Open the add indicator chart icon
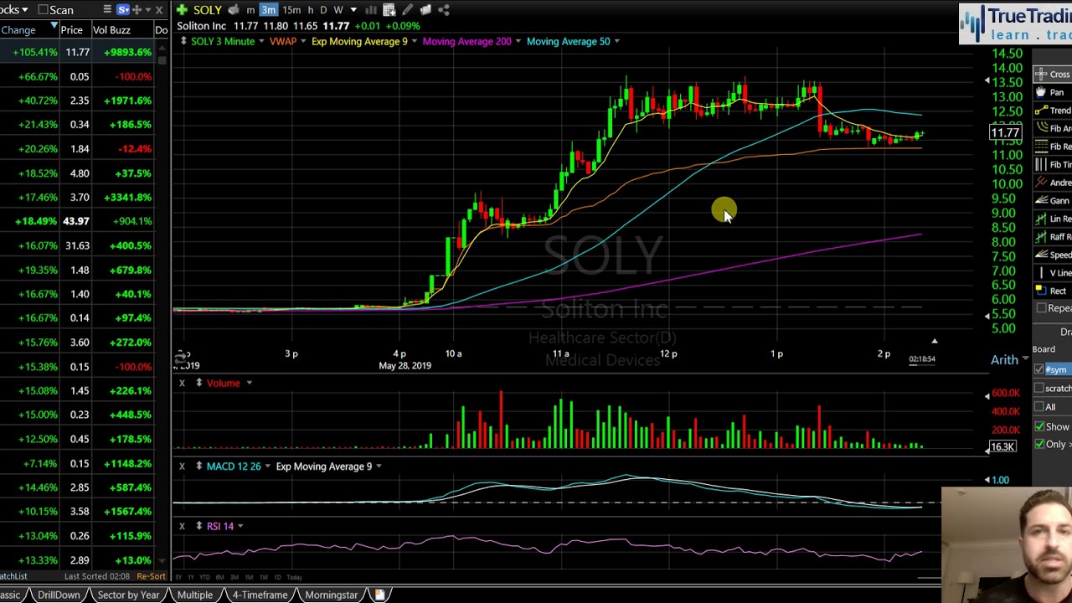The image size is (1072, 603). pos(389,10)
